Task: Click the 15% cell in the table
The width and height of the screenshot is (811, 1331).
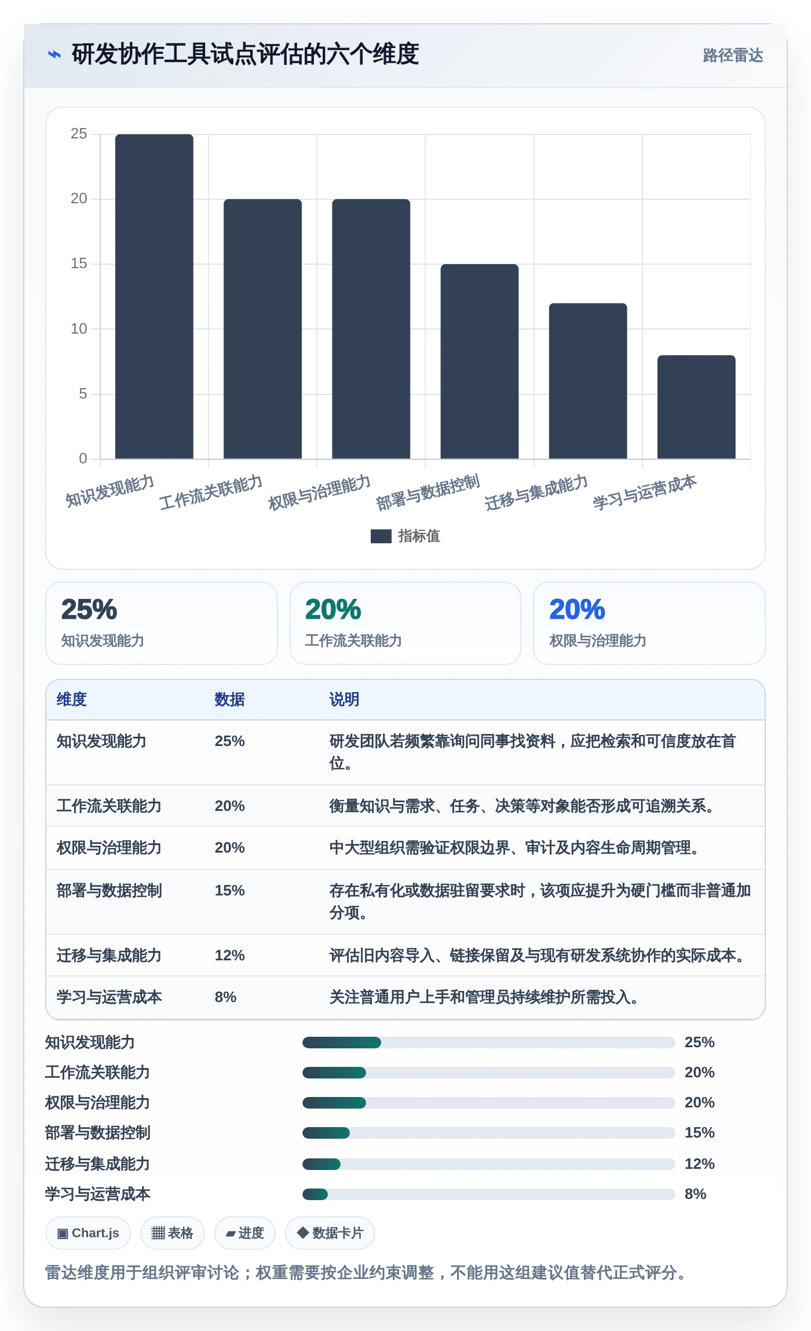Action: 229,891
